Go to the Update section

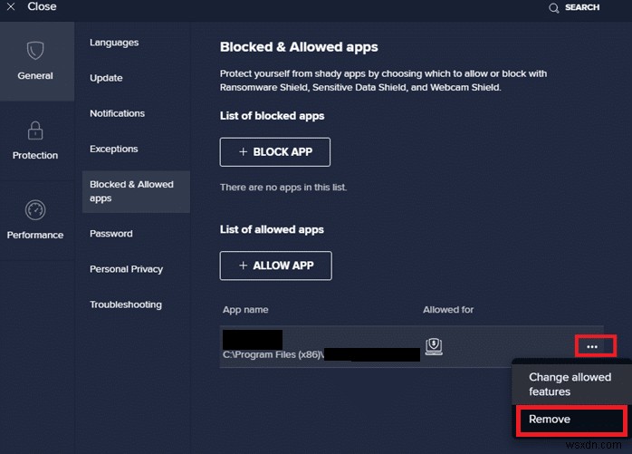coord(106,78)
